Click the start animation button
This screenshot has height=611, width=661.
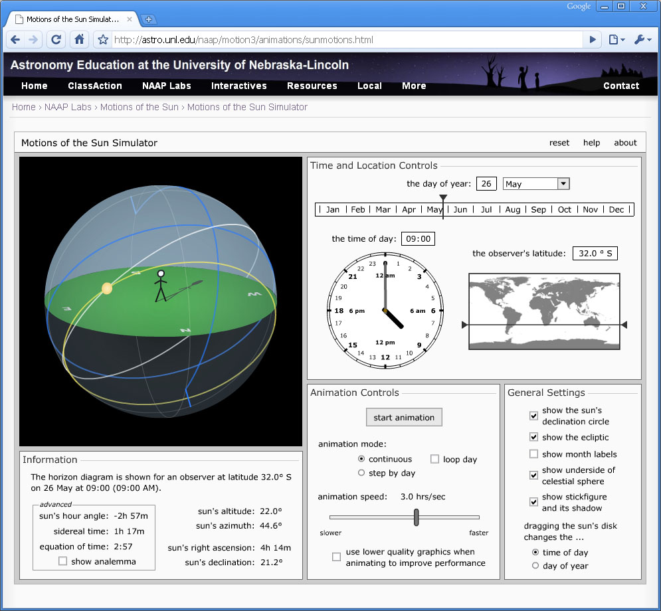(404, 417)
